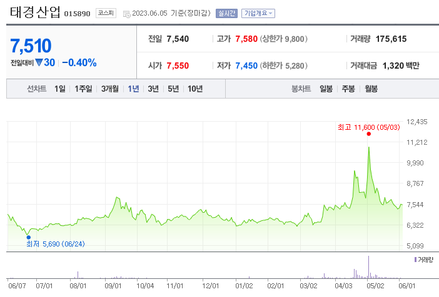
Task: Click the blue 최저 5,690 low marker
Action: click(29, 237)
